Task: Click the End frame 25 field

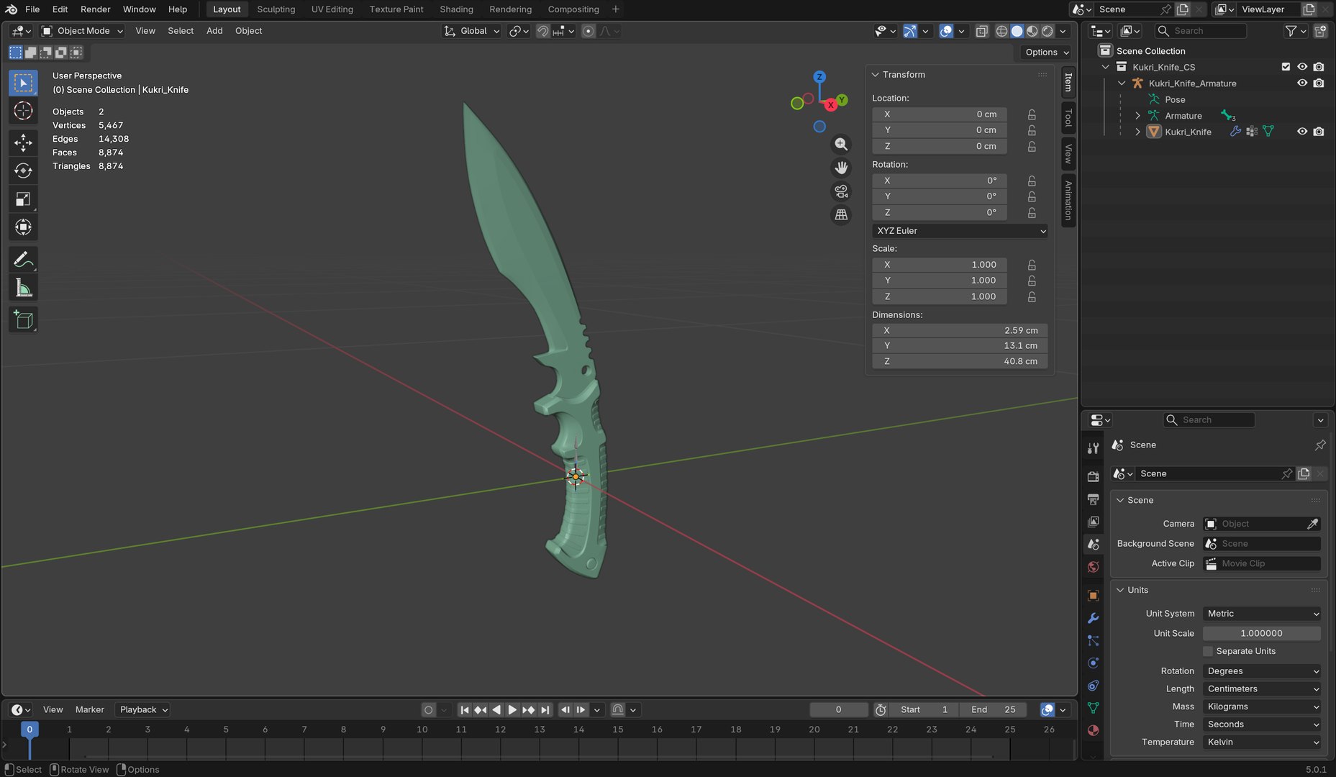Action: (x=994, y=709)
